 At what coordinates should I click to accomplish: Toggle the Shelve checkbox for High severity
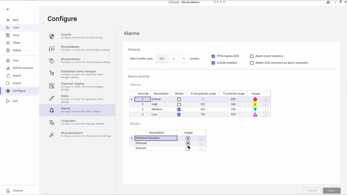tap(179, 104)
